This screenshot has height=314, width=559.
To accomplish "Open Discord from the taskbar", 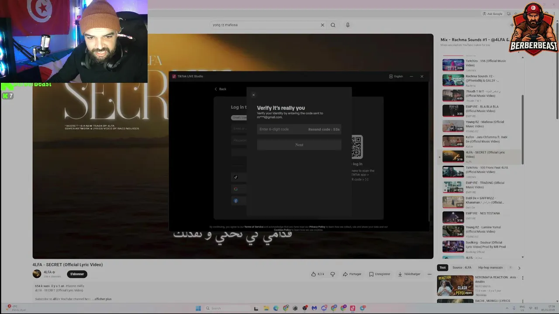I will (x=324, y=308).
